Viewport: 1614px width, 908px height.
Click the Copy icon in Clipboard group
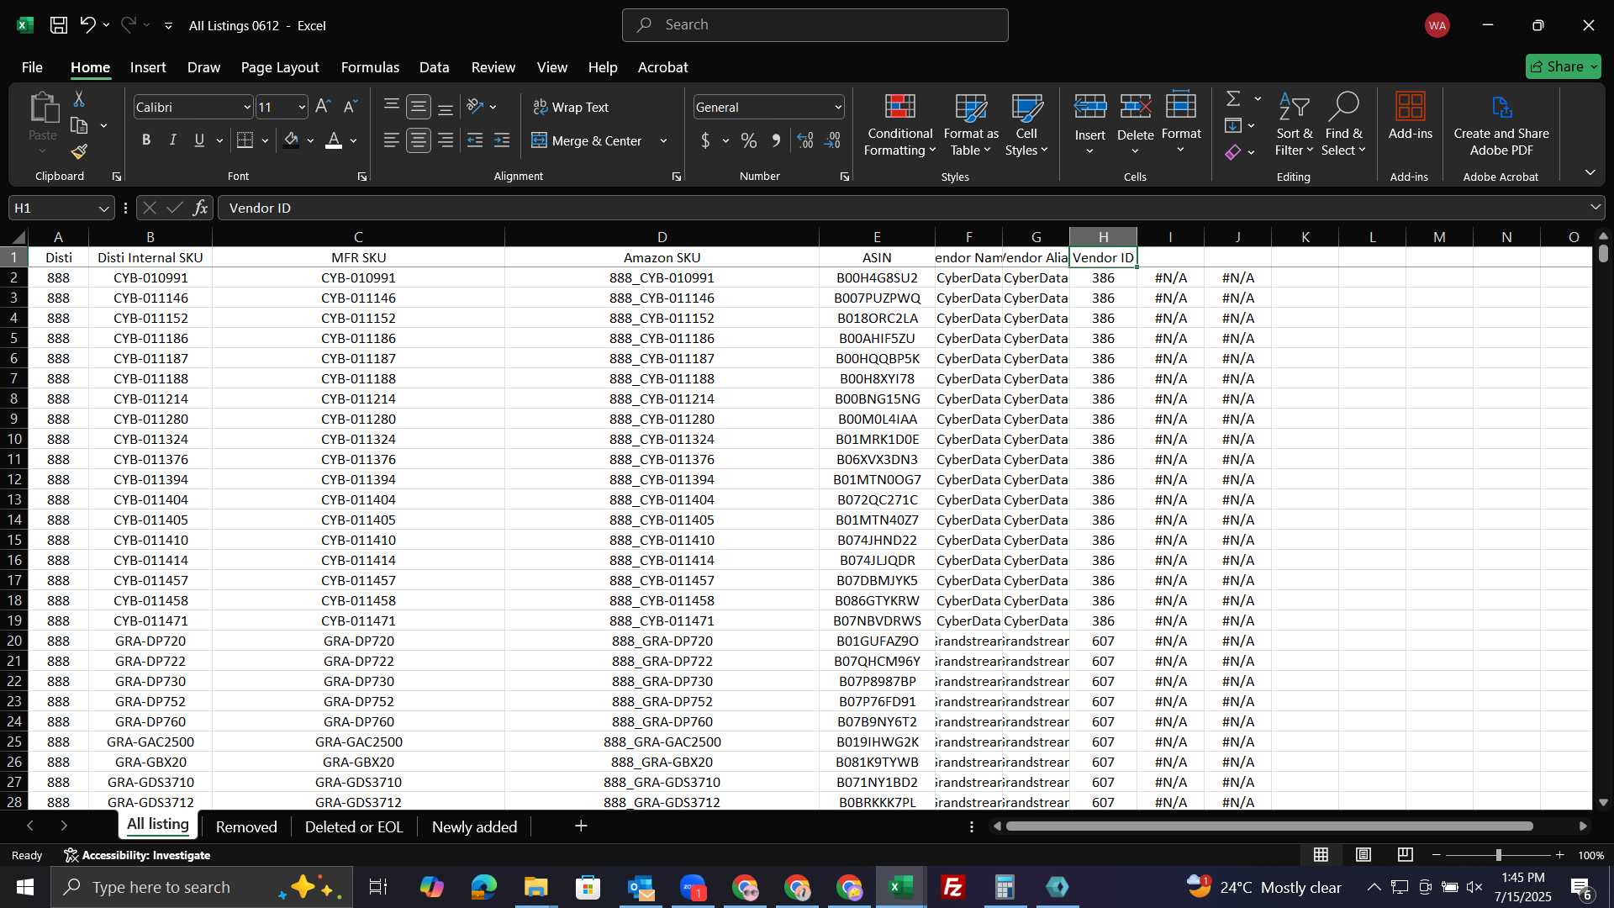point(79,126)
